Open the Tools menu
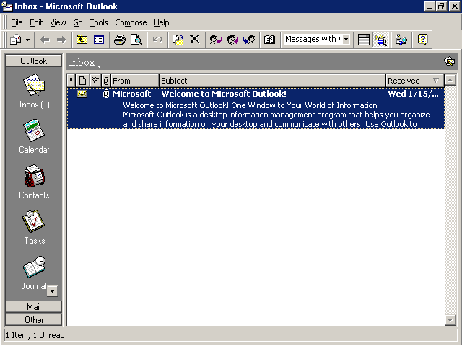This screenshot has width=462, height=346. pyautogui.click(x=99, y=22)
